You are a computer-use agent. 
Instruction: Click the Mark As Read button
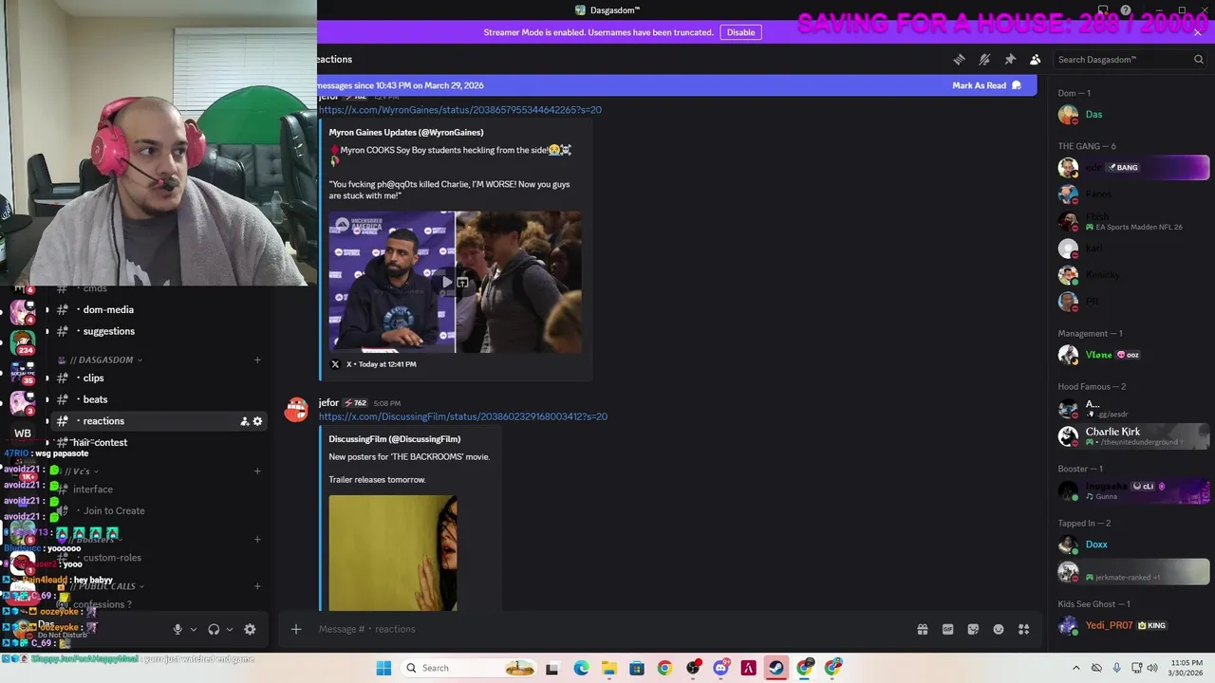point(987,85)
